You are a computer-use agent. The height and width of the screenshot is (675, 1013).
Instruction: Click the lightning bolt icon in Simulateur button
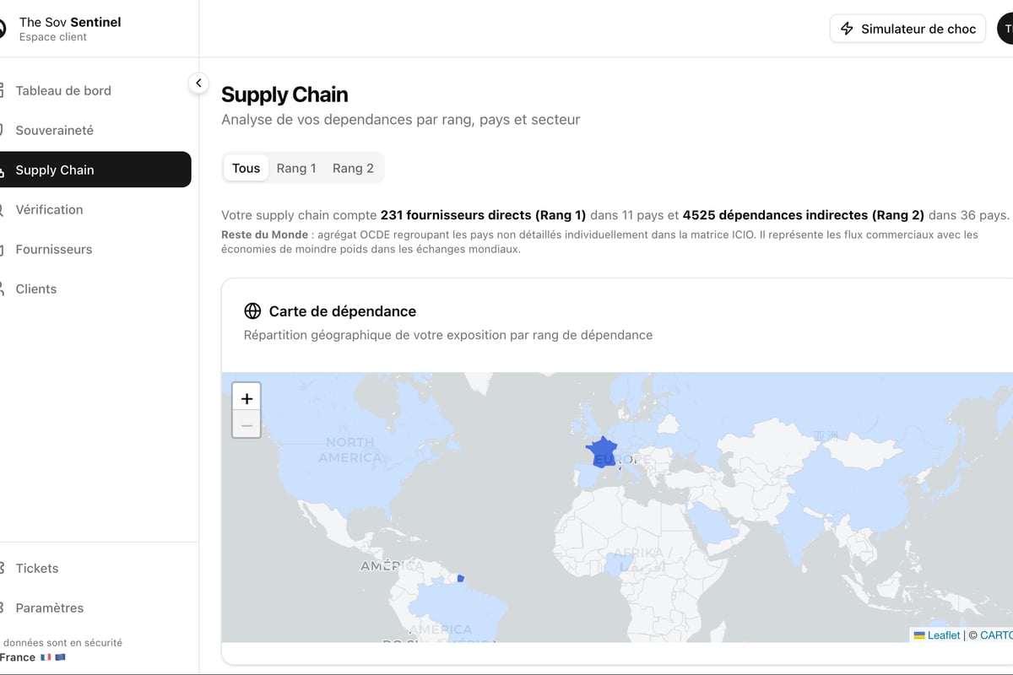[x=848, y=29]
